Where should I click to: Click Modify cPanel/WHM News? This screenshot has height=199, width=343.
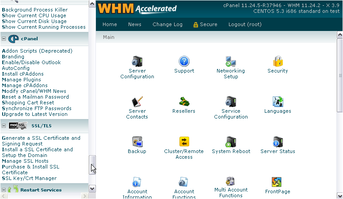(34, 91)
